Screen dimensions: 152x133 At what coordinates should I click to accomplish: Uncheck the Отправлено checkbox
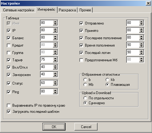(81, 23)
